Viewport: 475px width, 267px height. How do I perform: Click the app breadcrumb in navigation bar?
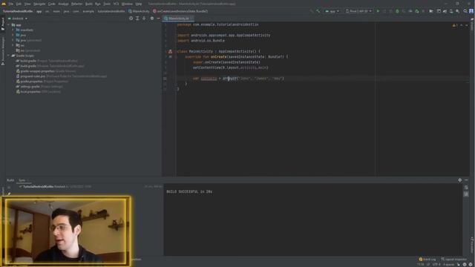tap(39, 11)
